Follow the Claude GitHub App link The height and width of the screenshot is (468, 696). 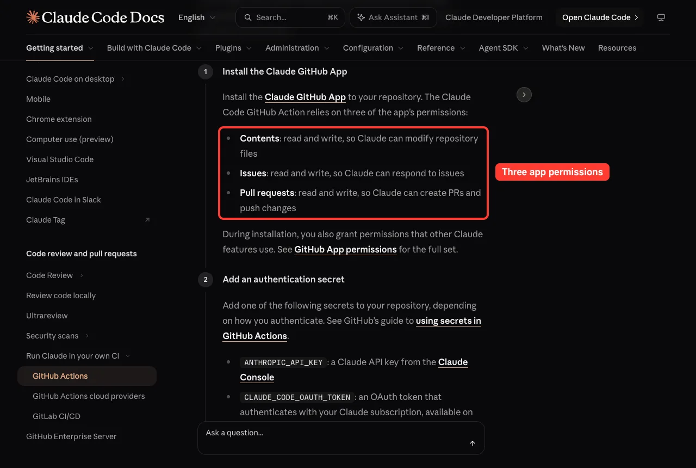(x=305, y=97)
